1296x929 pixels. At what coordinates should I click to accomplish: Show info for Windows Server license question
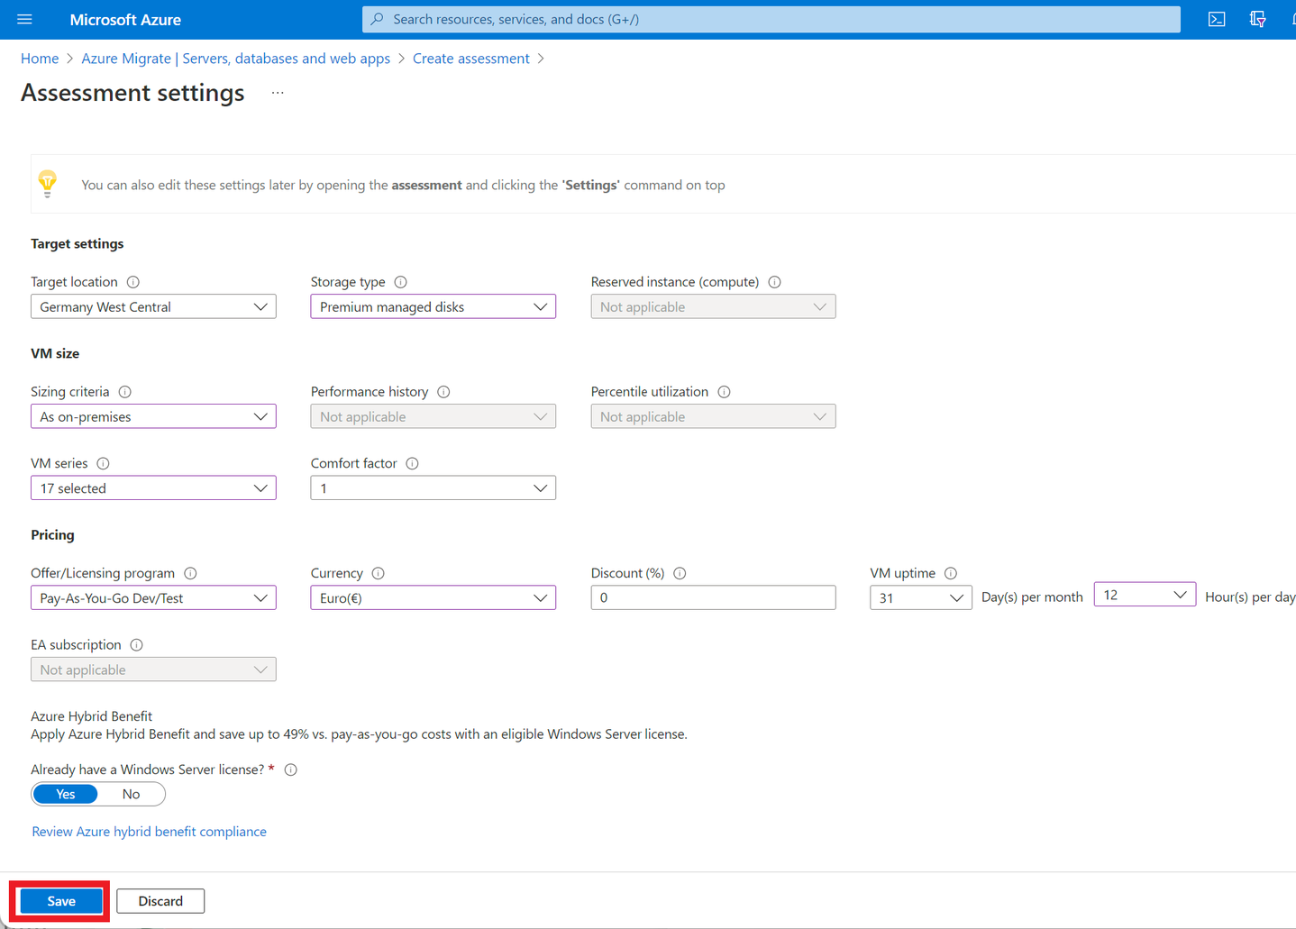tap(291, 770)
